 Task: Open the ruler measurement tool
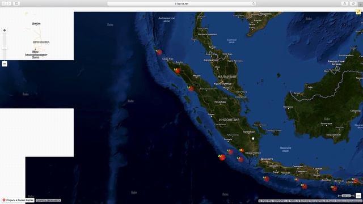pos(358,195)
